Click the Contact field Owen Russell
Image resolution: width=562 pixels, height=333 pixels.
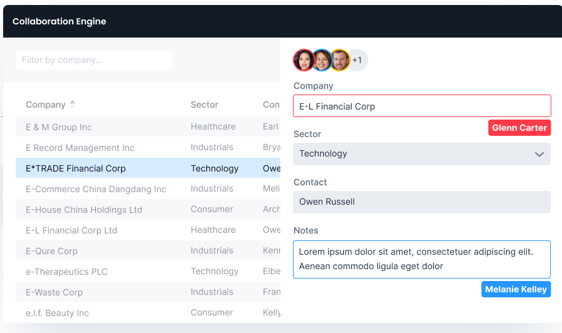422,202
